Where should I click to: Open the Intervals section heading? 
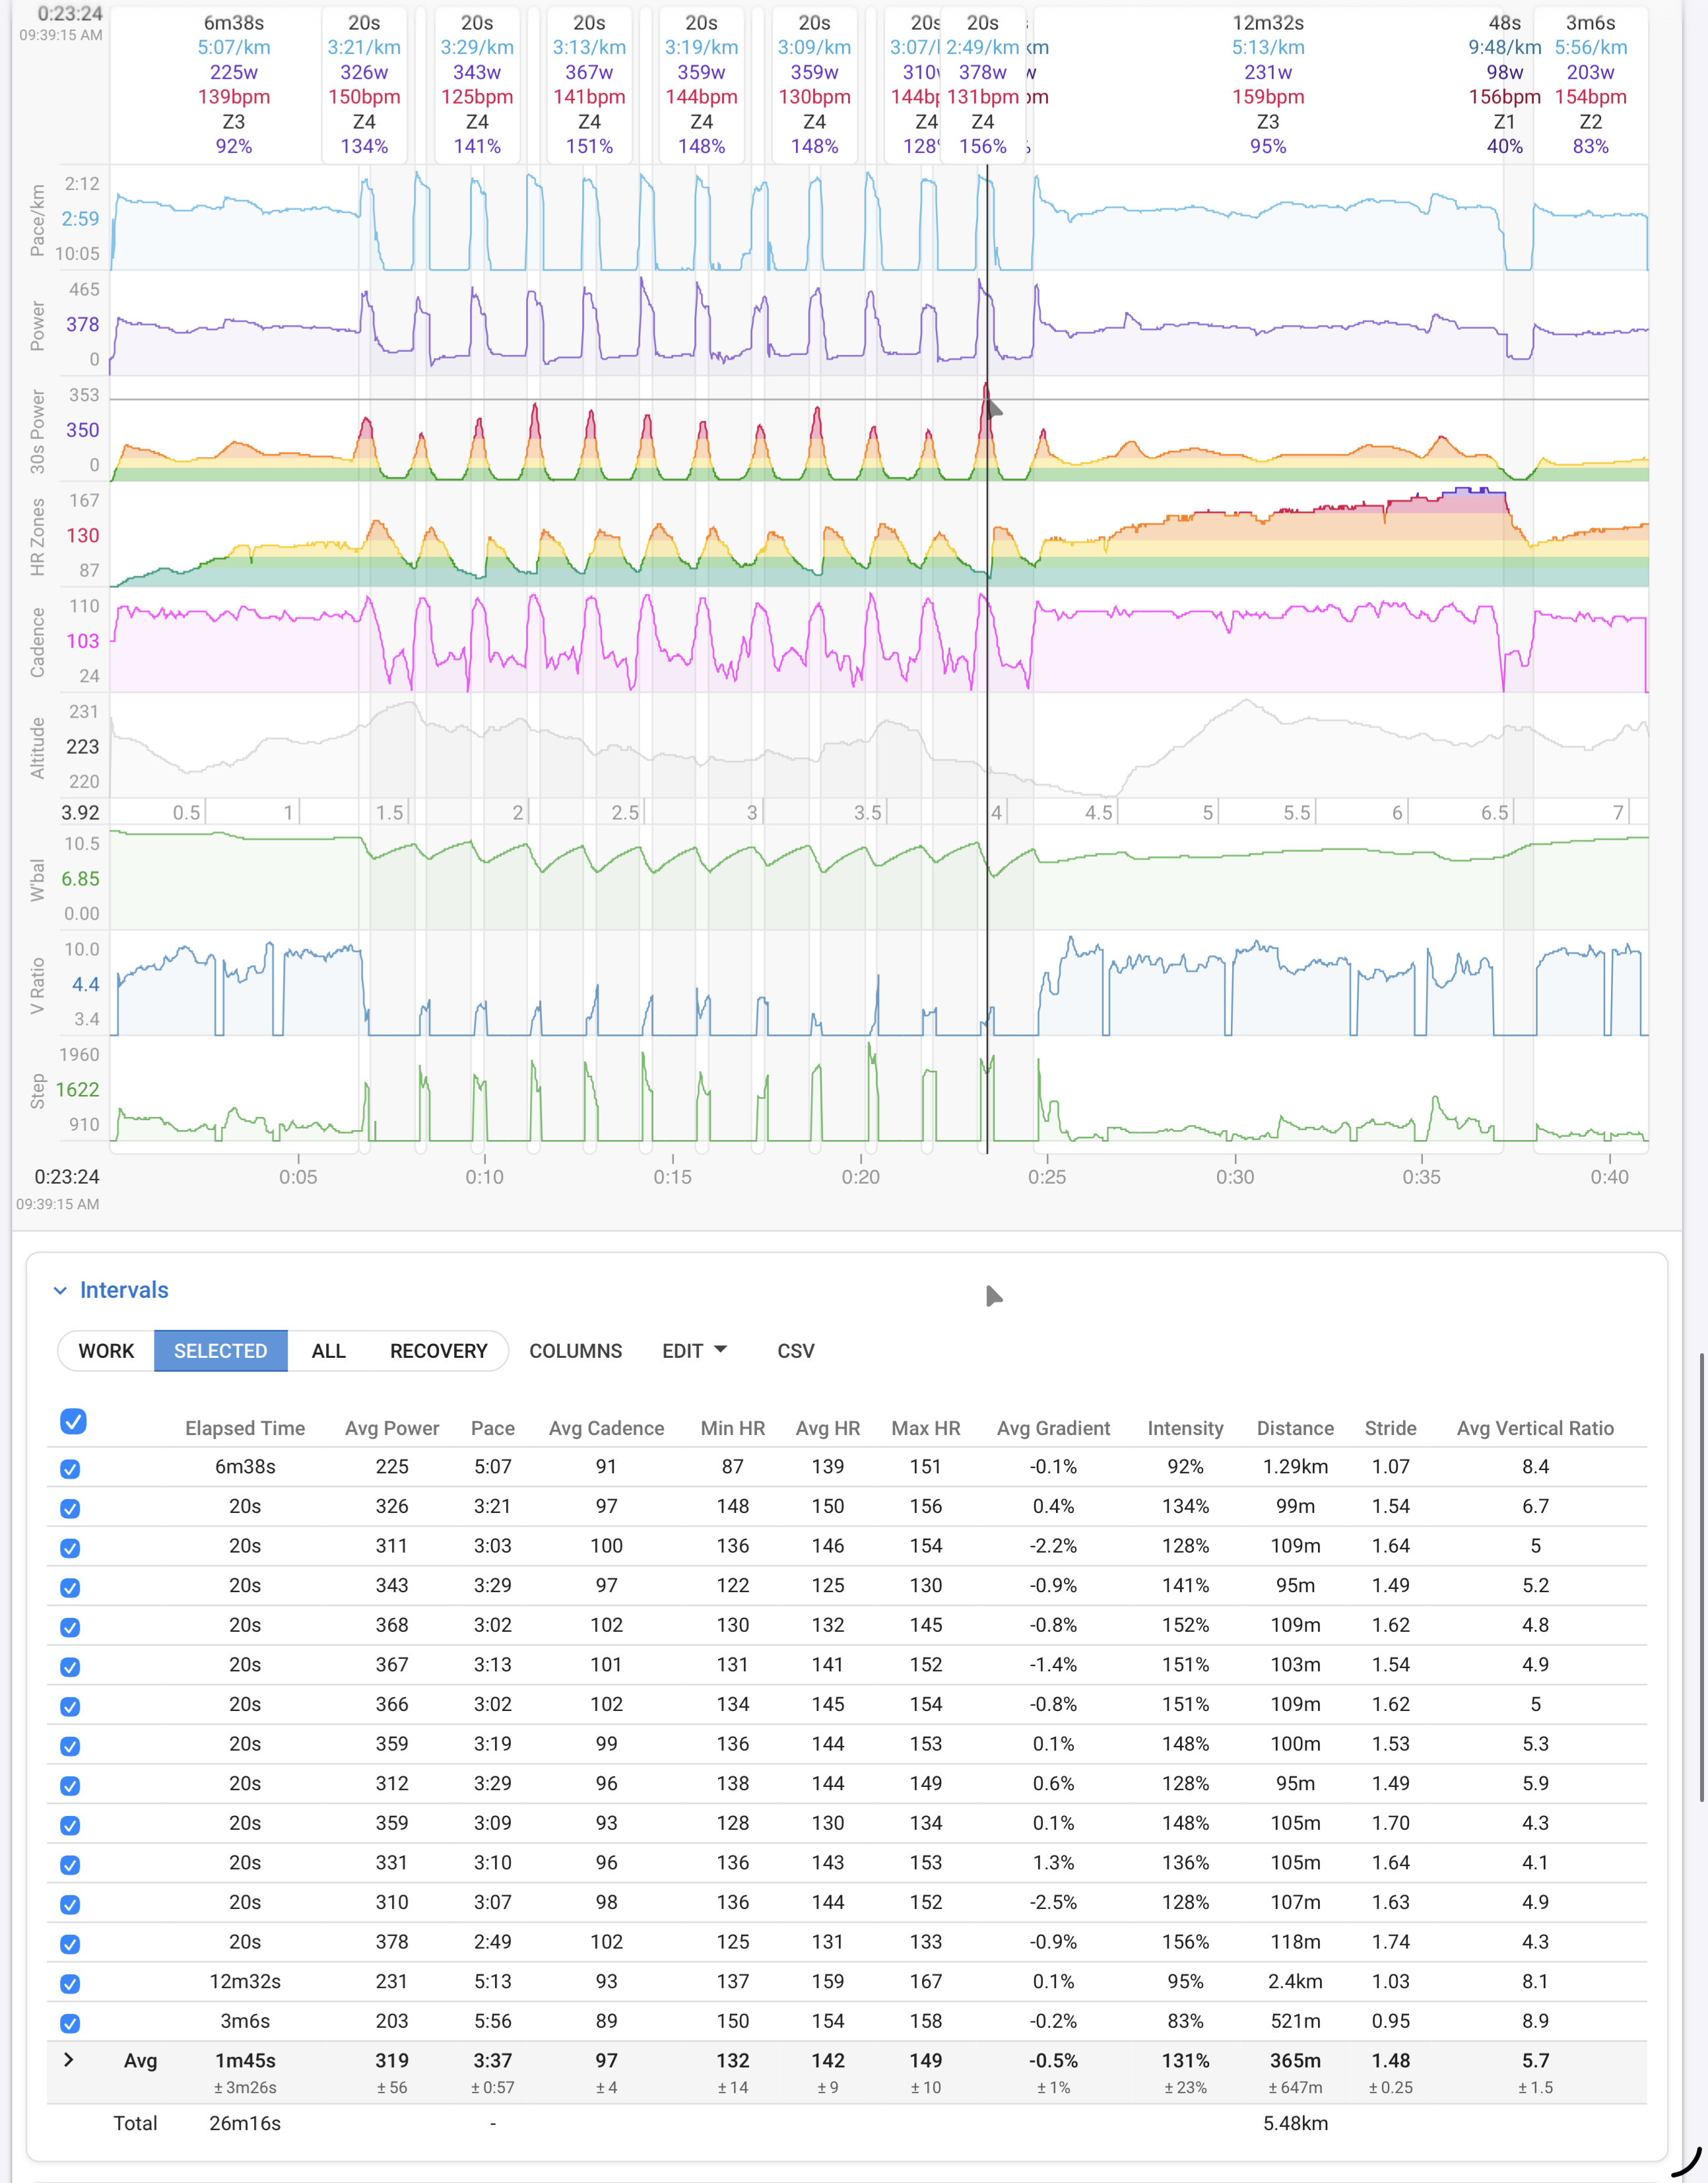pyautogui.click(x=124, y=1290)
